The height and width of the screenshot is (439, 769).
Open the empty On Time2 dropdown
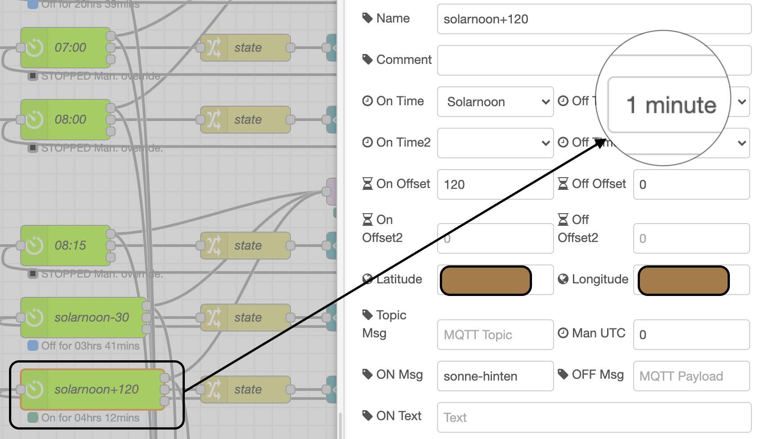coord(495,143)
